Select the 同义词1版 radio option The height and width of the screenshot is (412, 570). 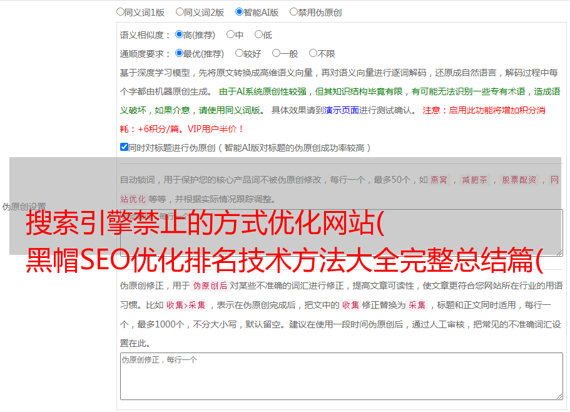120,12
